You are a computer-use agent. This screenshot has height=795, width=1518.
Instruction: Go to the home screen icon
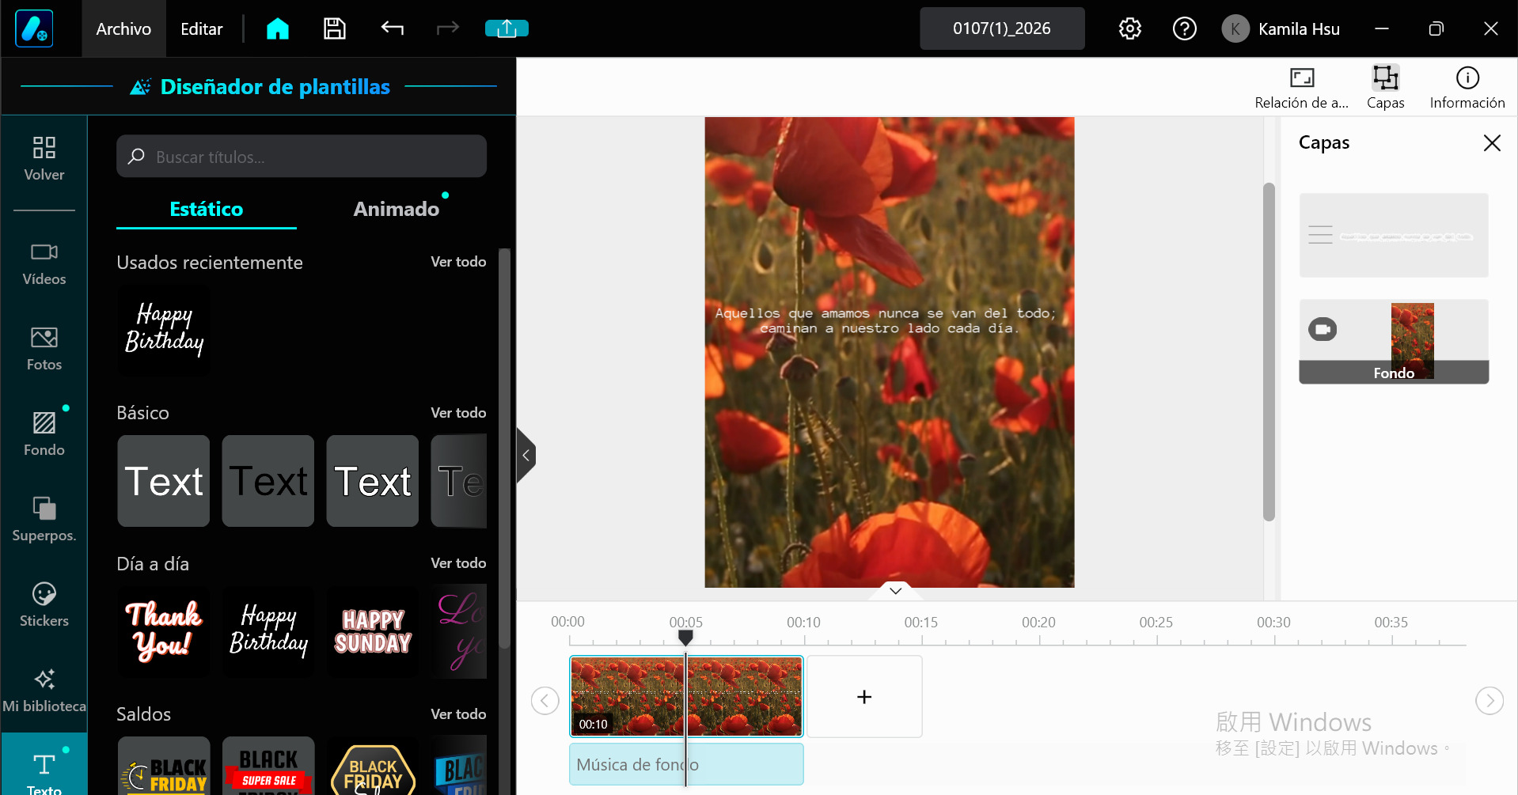[x=278, y=29]
